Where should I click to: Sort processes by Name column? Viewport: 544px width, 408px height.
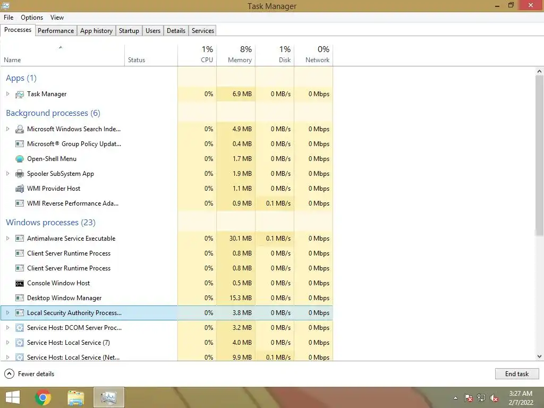tap(63, 55)
